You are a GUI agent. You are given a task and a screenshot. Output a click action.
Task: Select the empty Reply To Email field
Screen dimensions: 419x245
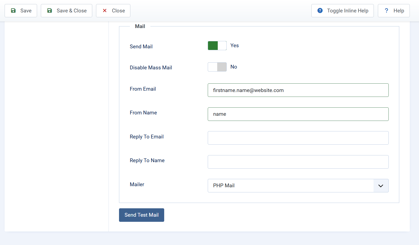pyautogui.click(x=298, y=138)
